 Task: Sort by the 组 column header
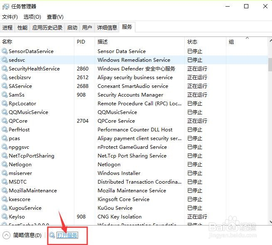[x=247, y=42]
